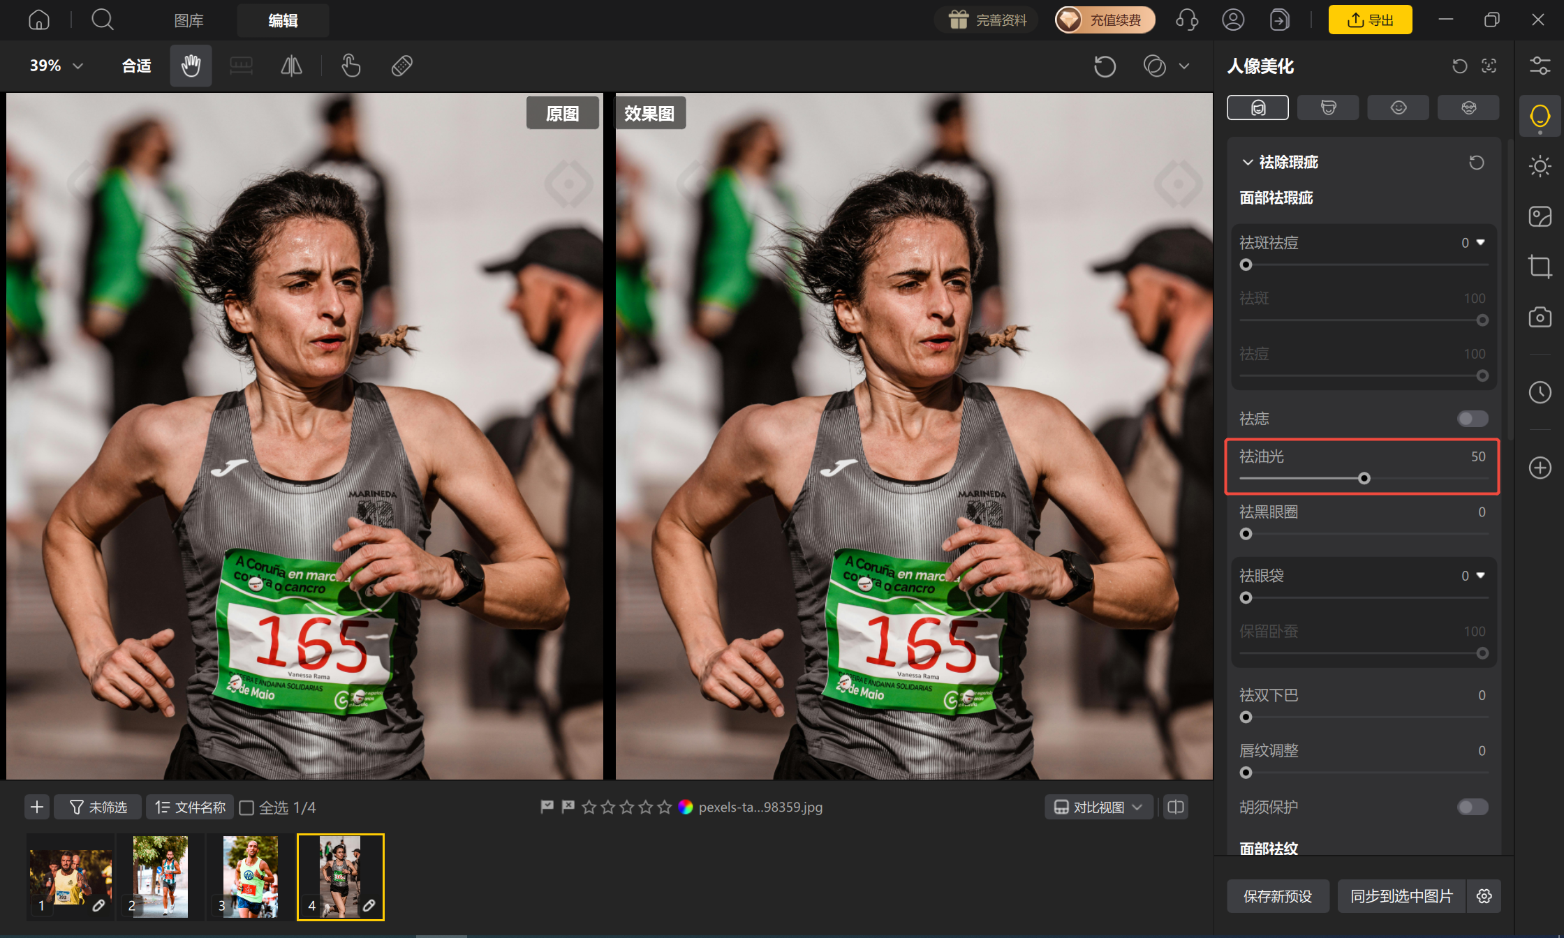Toggle the 祛痣 switch
The width and height of the screenshot is (1564, 938).
1473,419
